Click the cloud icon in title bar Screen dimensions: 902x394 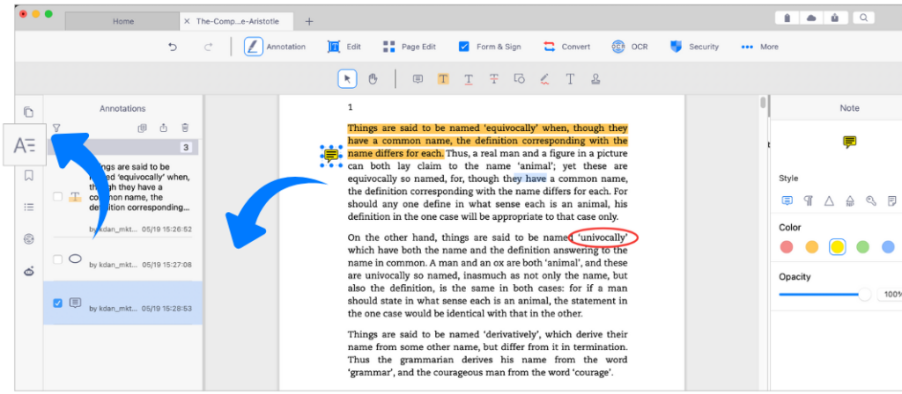click(x=811, y=18)
